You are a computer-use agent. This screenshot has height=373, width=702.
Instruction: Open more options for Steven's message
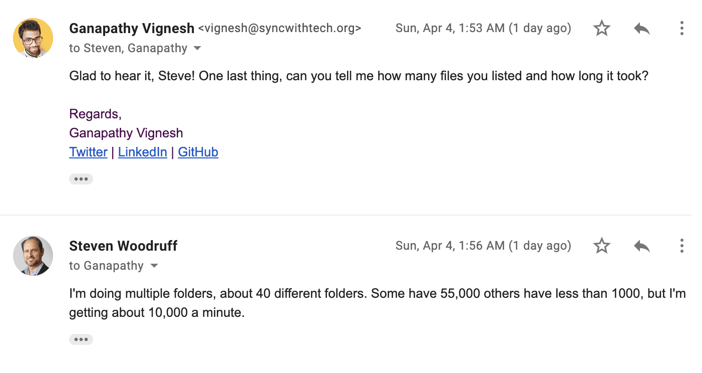(x=681, y=246)
